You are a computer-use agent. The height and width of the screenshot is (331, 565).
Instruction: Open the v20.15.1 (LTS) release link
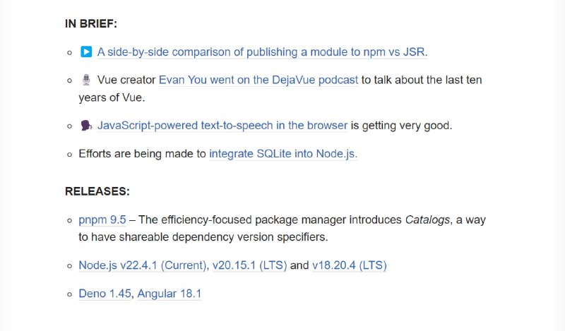[x=250, y=265]
